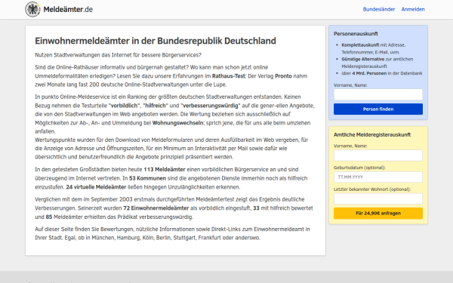This screenshot has width=453, height=283.
Task: Focus the Melderegisterauskunft Vorname, Name field
Action: tap(378, 155)
